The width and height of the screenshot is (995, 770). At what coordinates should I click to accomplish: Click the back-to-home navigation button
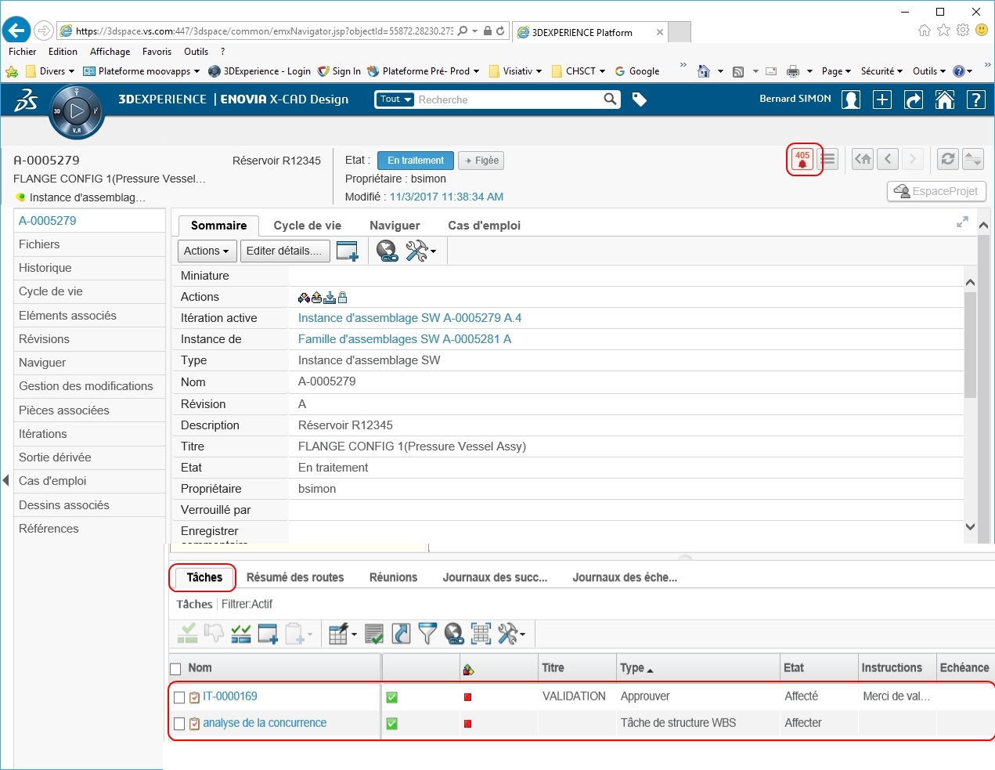click(863, 159)
